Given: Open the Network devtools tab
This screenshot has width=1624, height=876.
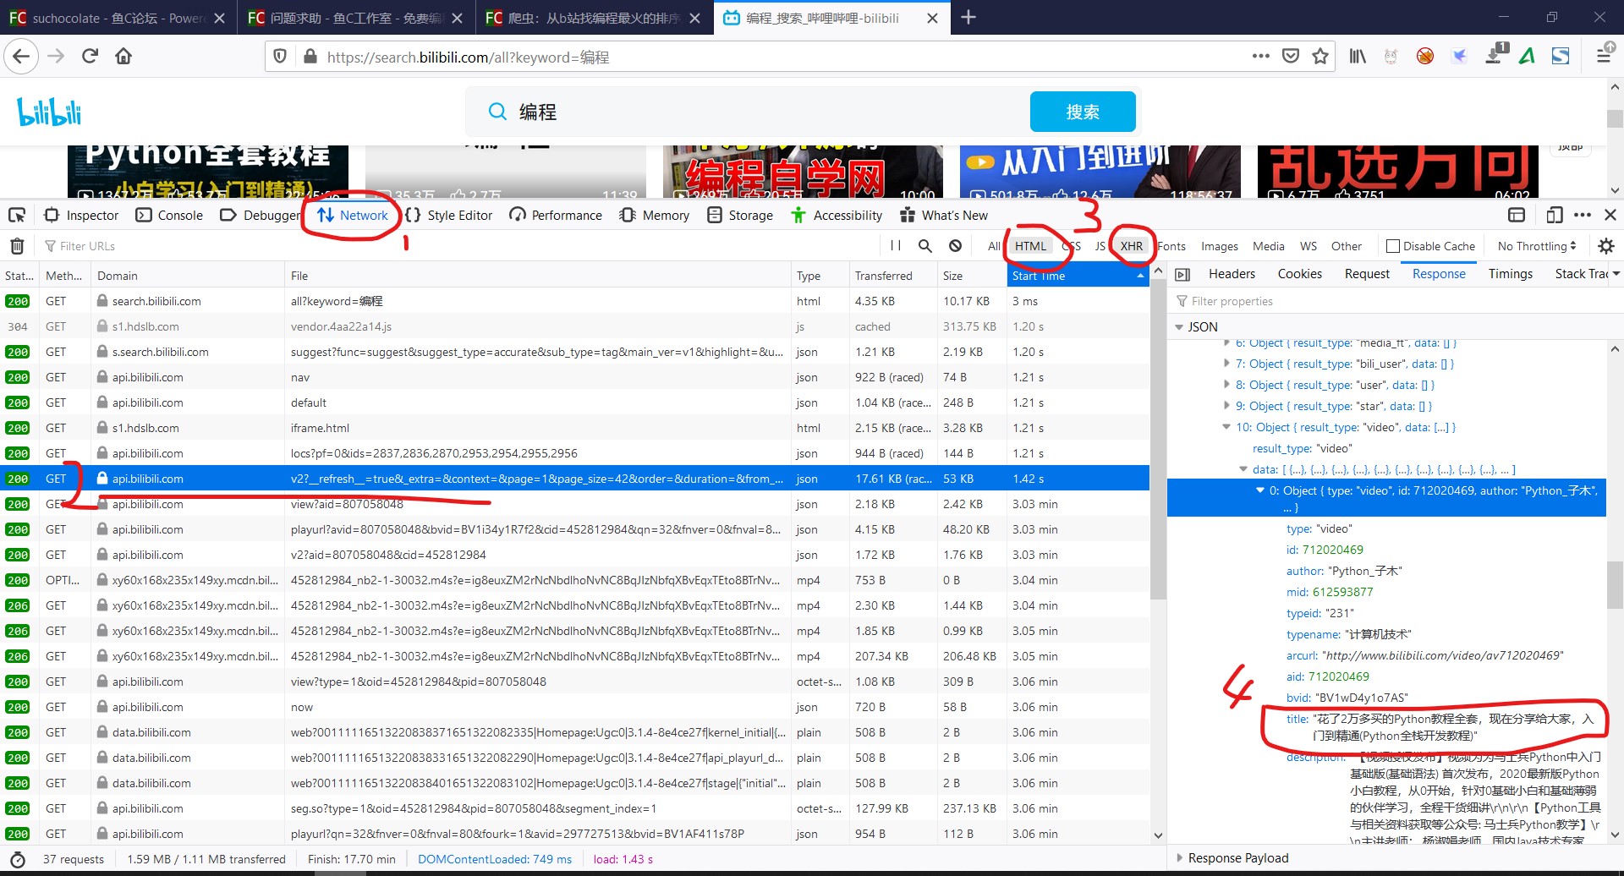Looking at the screenshot, I should [353, 216].
